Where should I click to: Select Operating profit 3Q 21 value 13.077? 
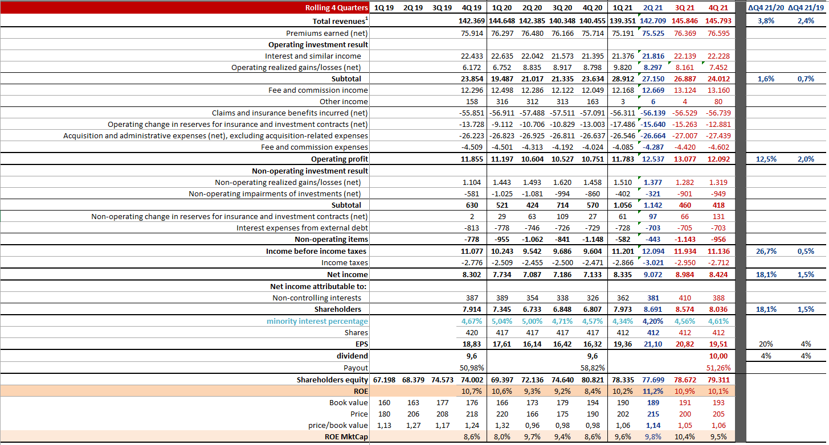[685, 159]
